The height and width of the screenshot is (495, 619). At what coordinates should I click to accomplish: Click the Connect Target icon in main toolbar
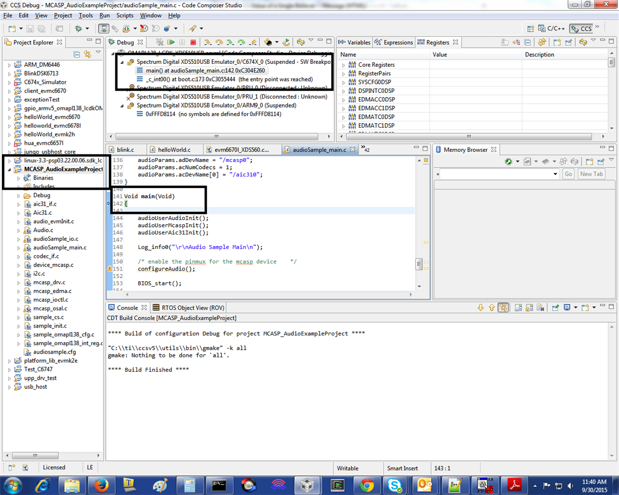[x=115, y=29]
